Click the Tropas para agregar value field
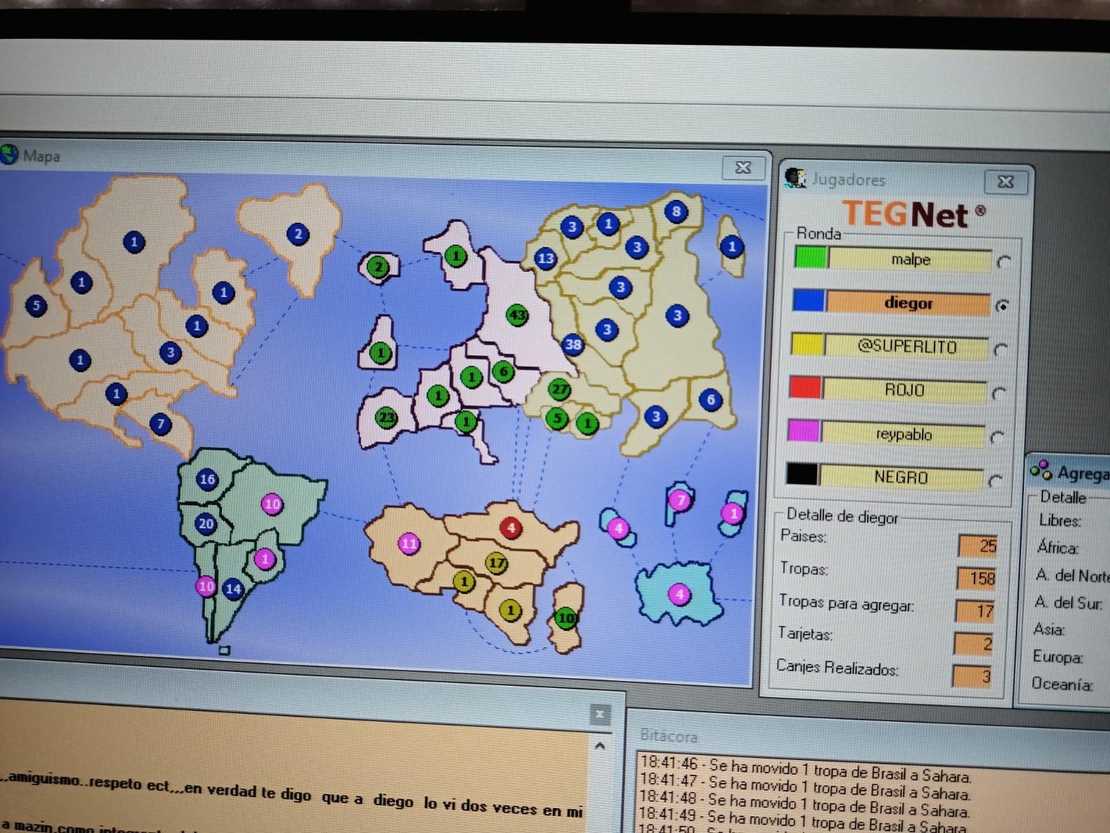 (x=975, y=611)
